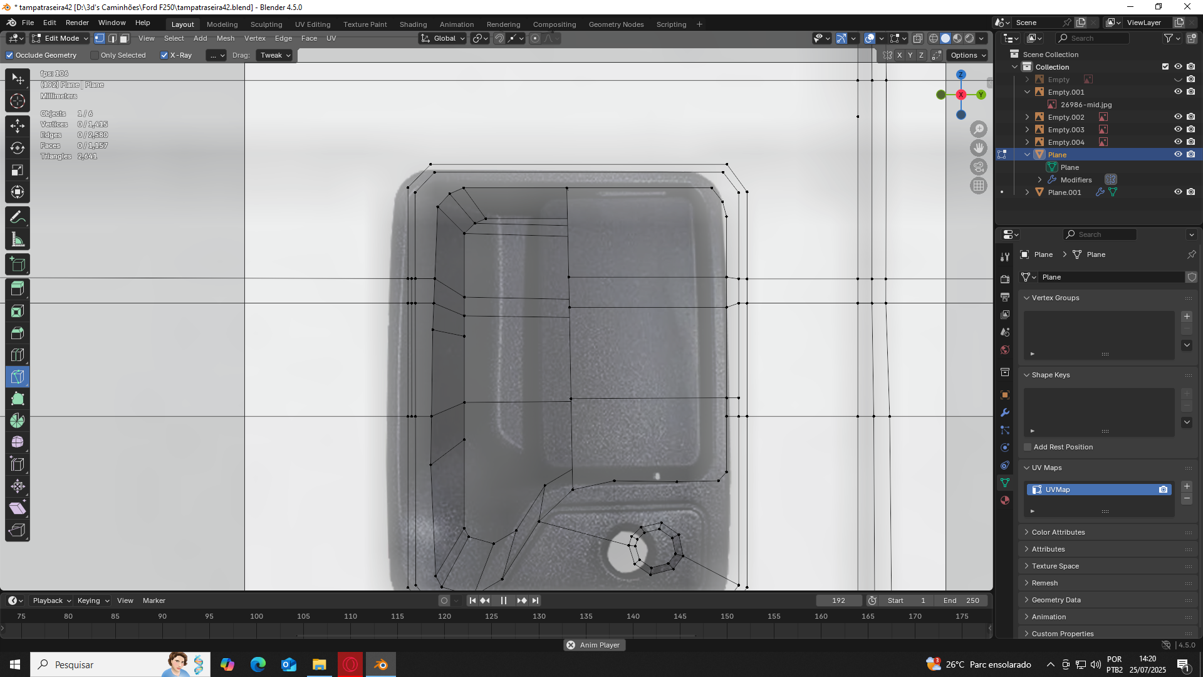Switch to the Sculpting workspace tab
The image size is (1203, 677).
(x=266, y=24)
